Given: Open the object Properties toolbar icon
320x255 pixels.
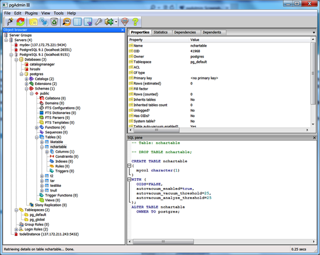Looking at the screenshot, I should 33,22.
